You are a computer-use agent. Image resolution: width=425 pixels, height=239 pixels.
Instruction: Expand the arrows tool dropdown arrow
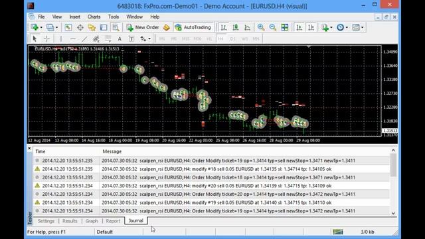pyautogui.click(x=149, y=39)
